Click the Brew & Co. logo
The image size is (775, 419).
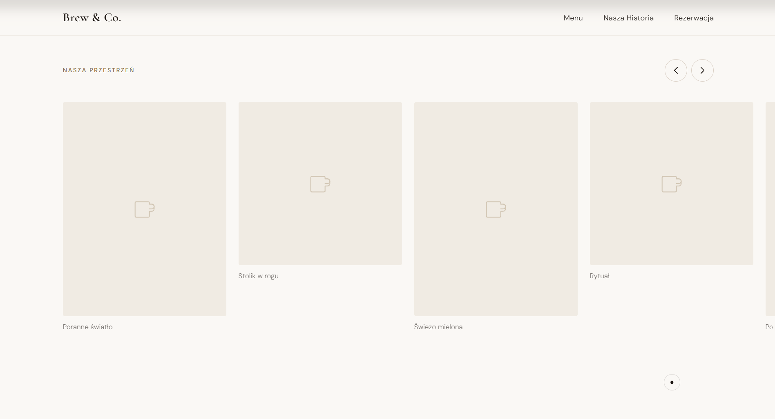click(92, 18)
